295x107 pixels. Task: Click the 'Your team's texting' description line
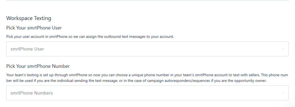pos(147,75)
